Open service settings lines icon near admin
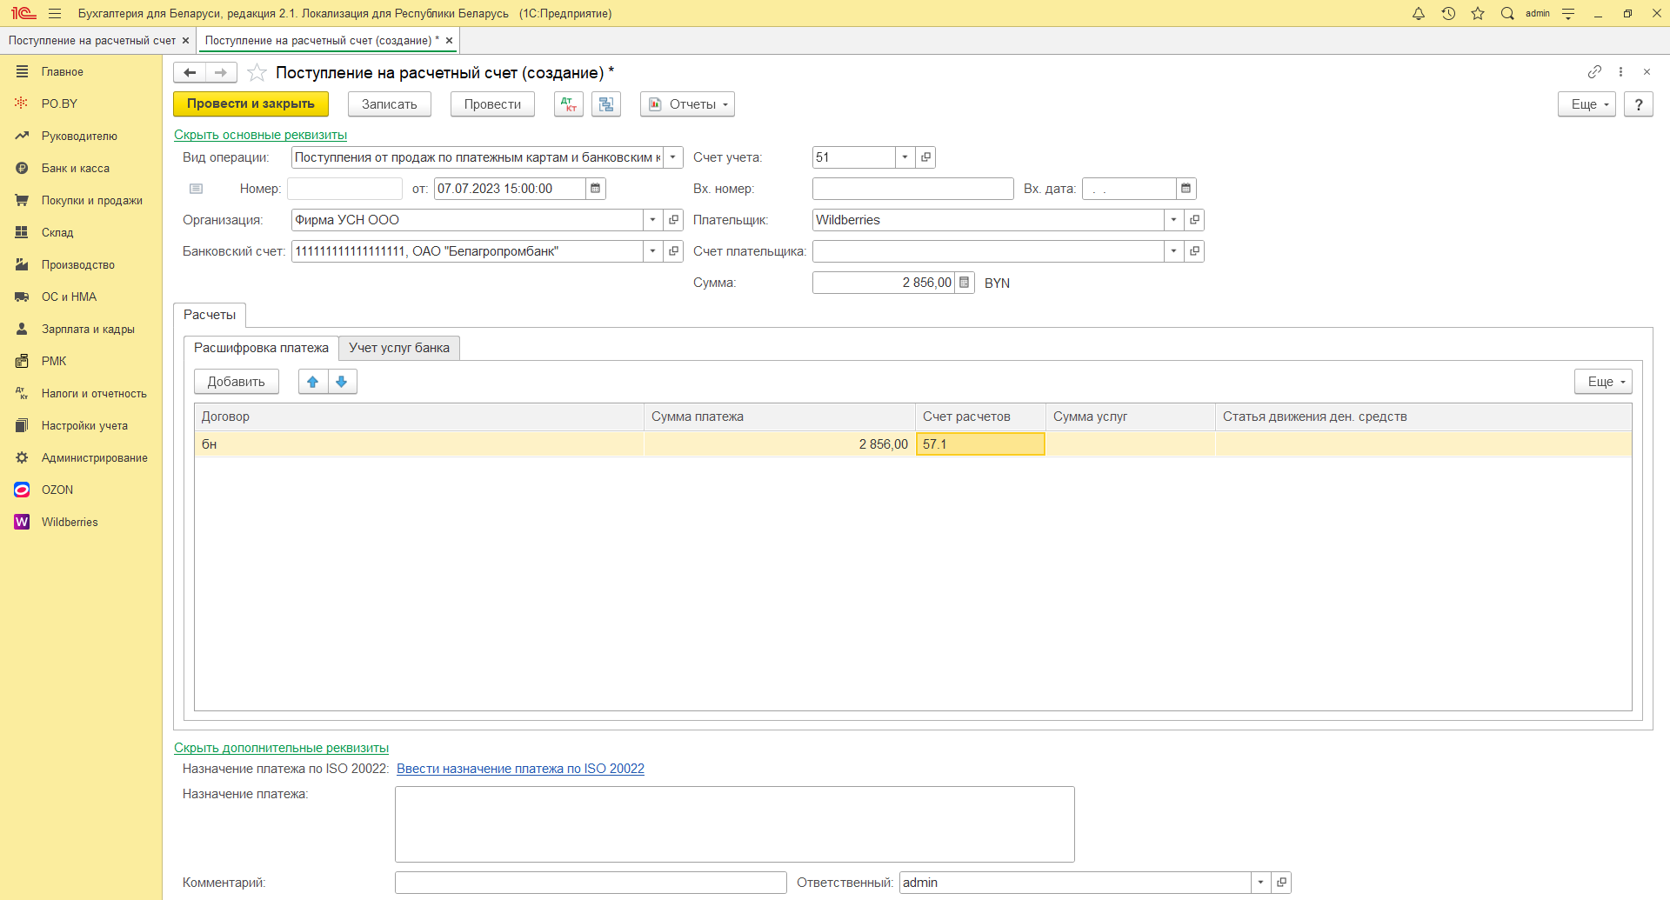Image resolution: width=1670 pixels, height=900 pixels. 1568,13
